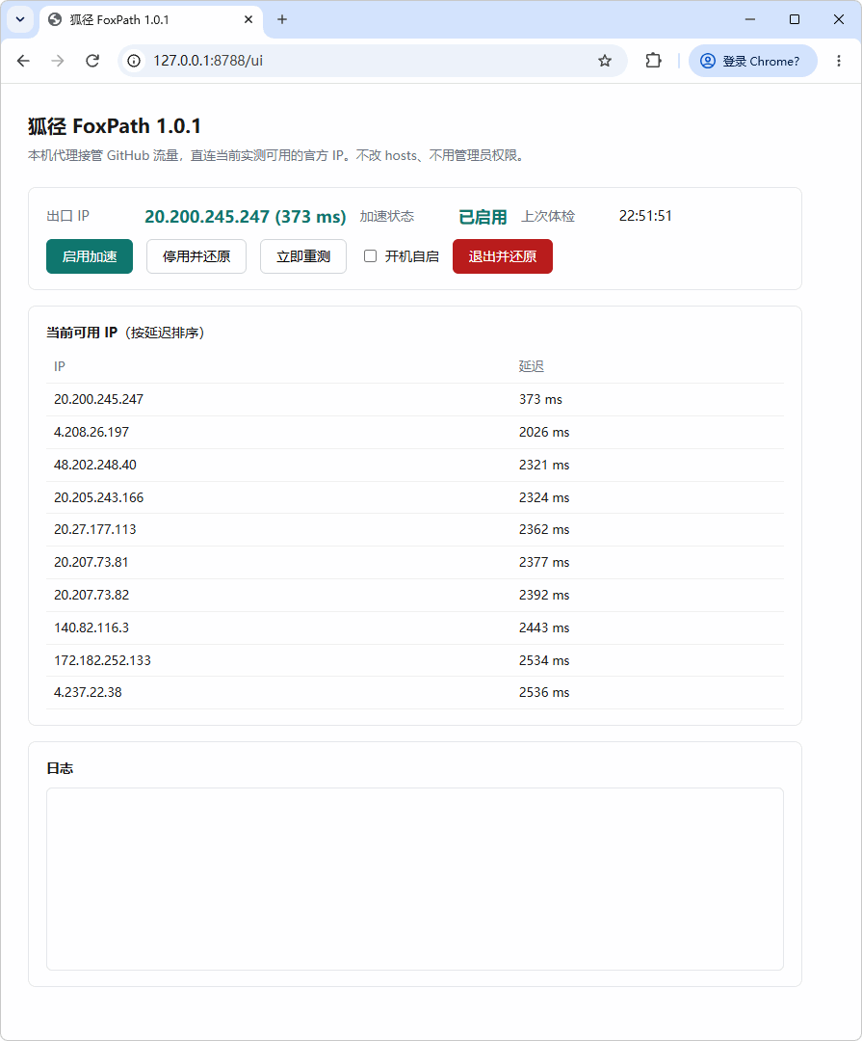Select table row IP 140.82.116.3
862x1041 pixels.
(415, 627)
